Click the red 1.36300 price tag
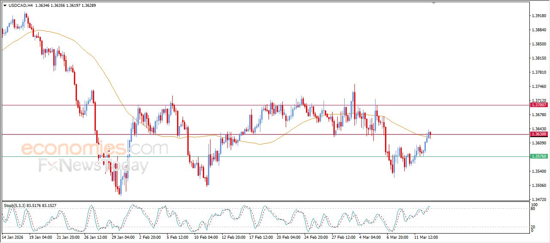550x243 pixels. 539,134
